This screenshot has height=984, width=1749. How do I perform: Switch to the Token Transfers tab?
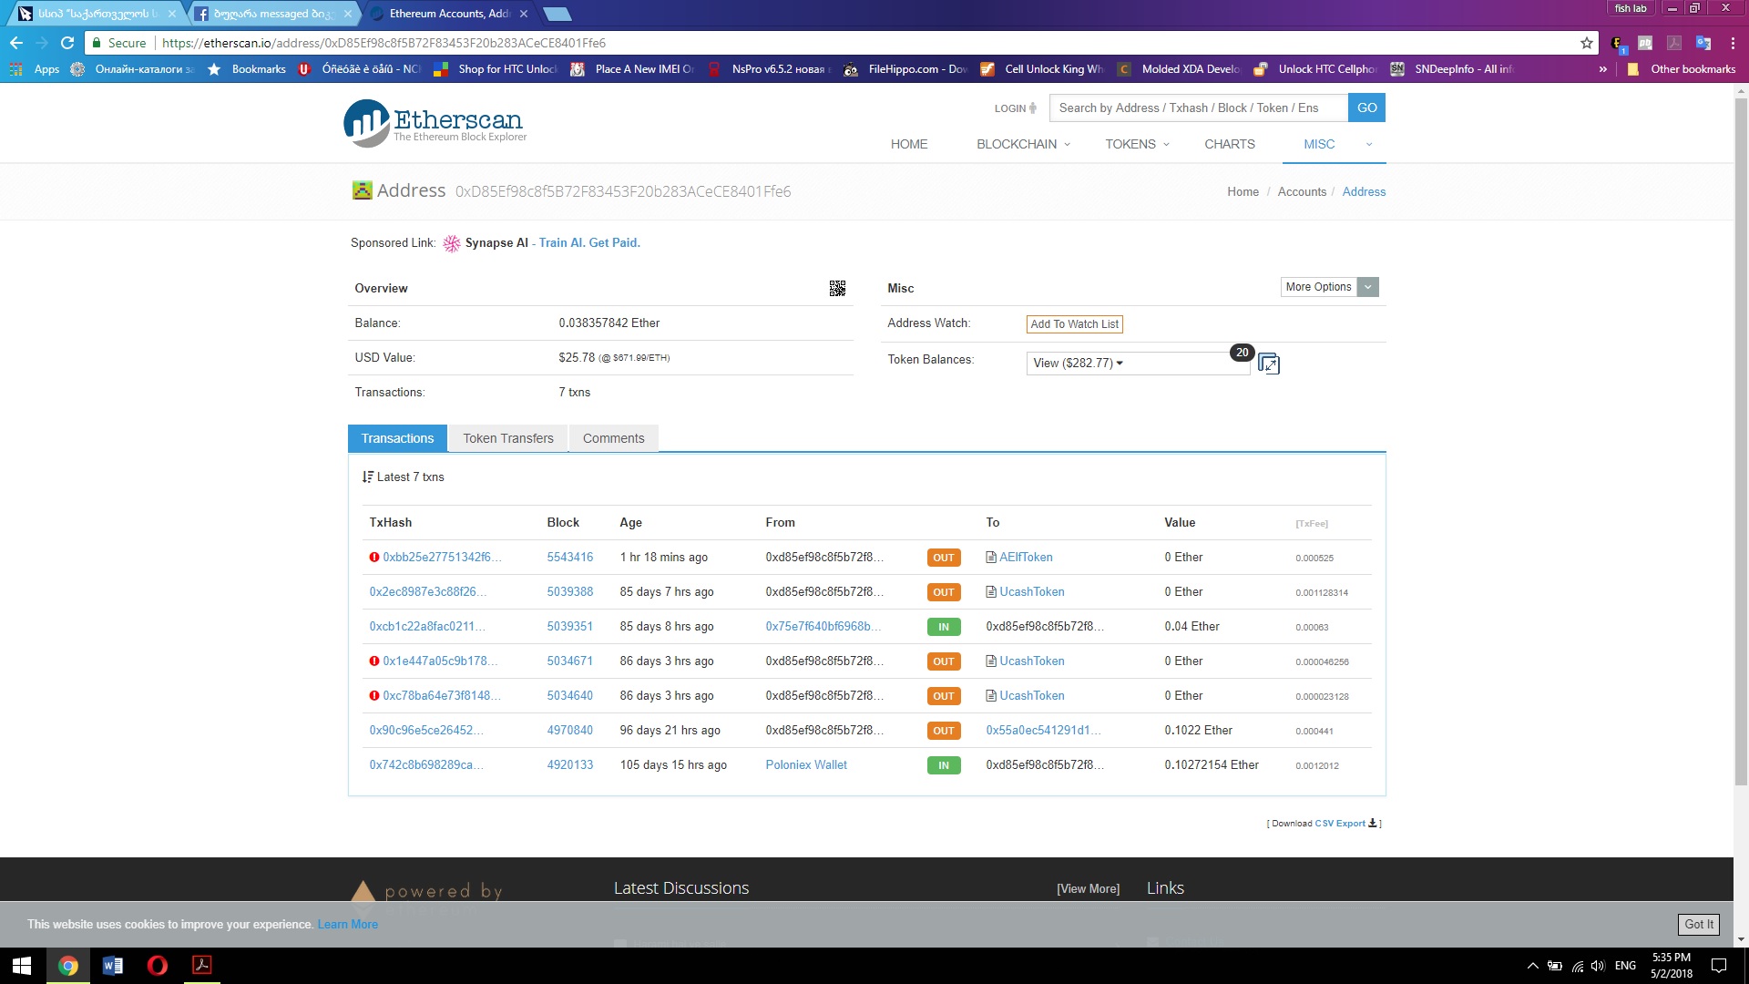(x=507, y=438)
